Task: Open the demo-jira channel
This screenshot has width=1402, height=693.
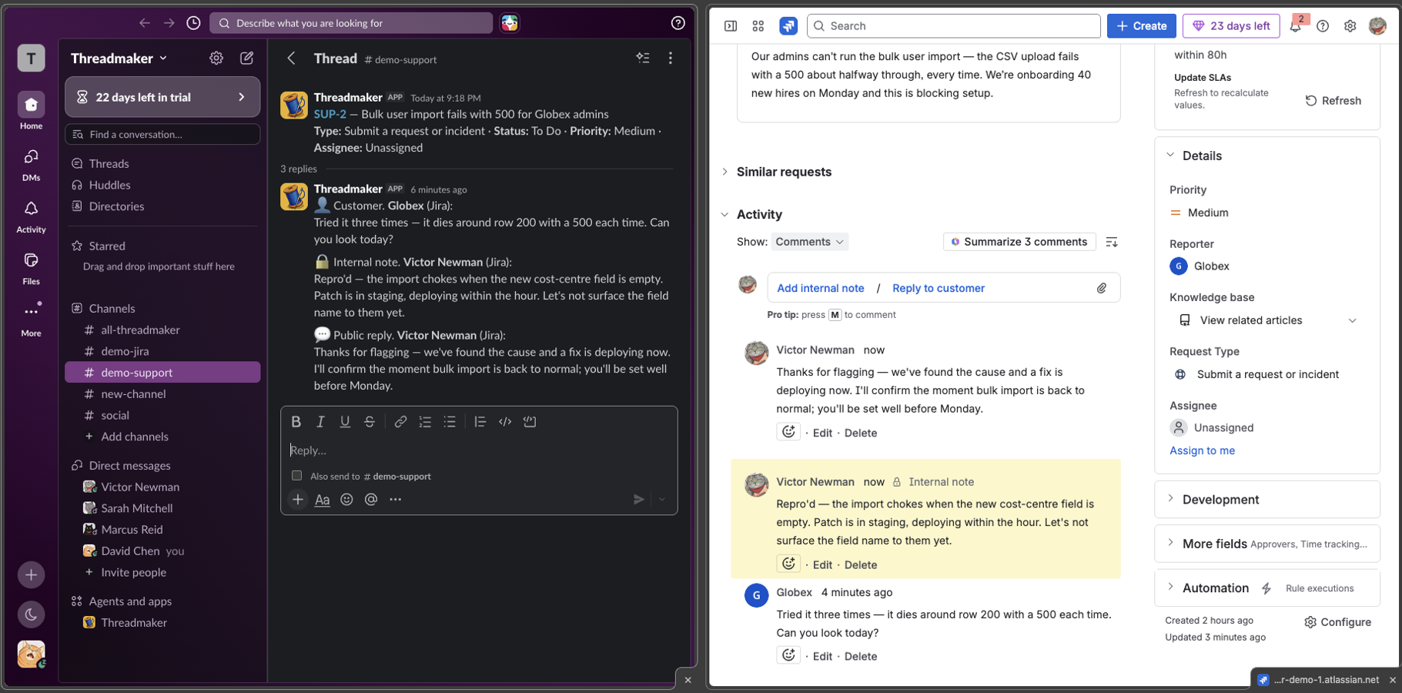Action: click(162, 351)
